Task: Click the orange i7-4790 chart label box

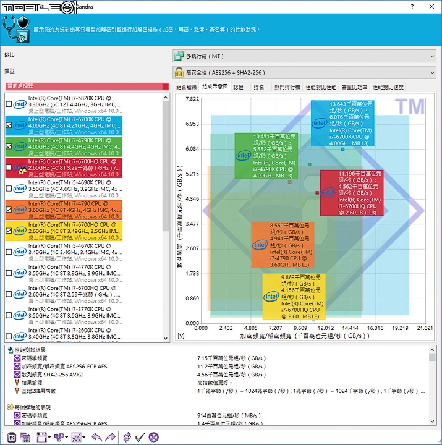Action: [283, 245]
